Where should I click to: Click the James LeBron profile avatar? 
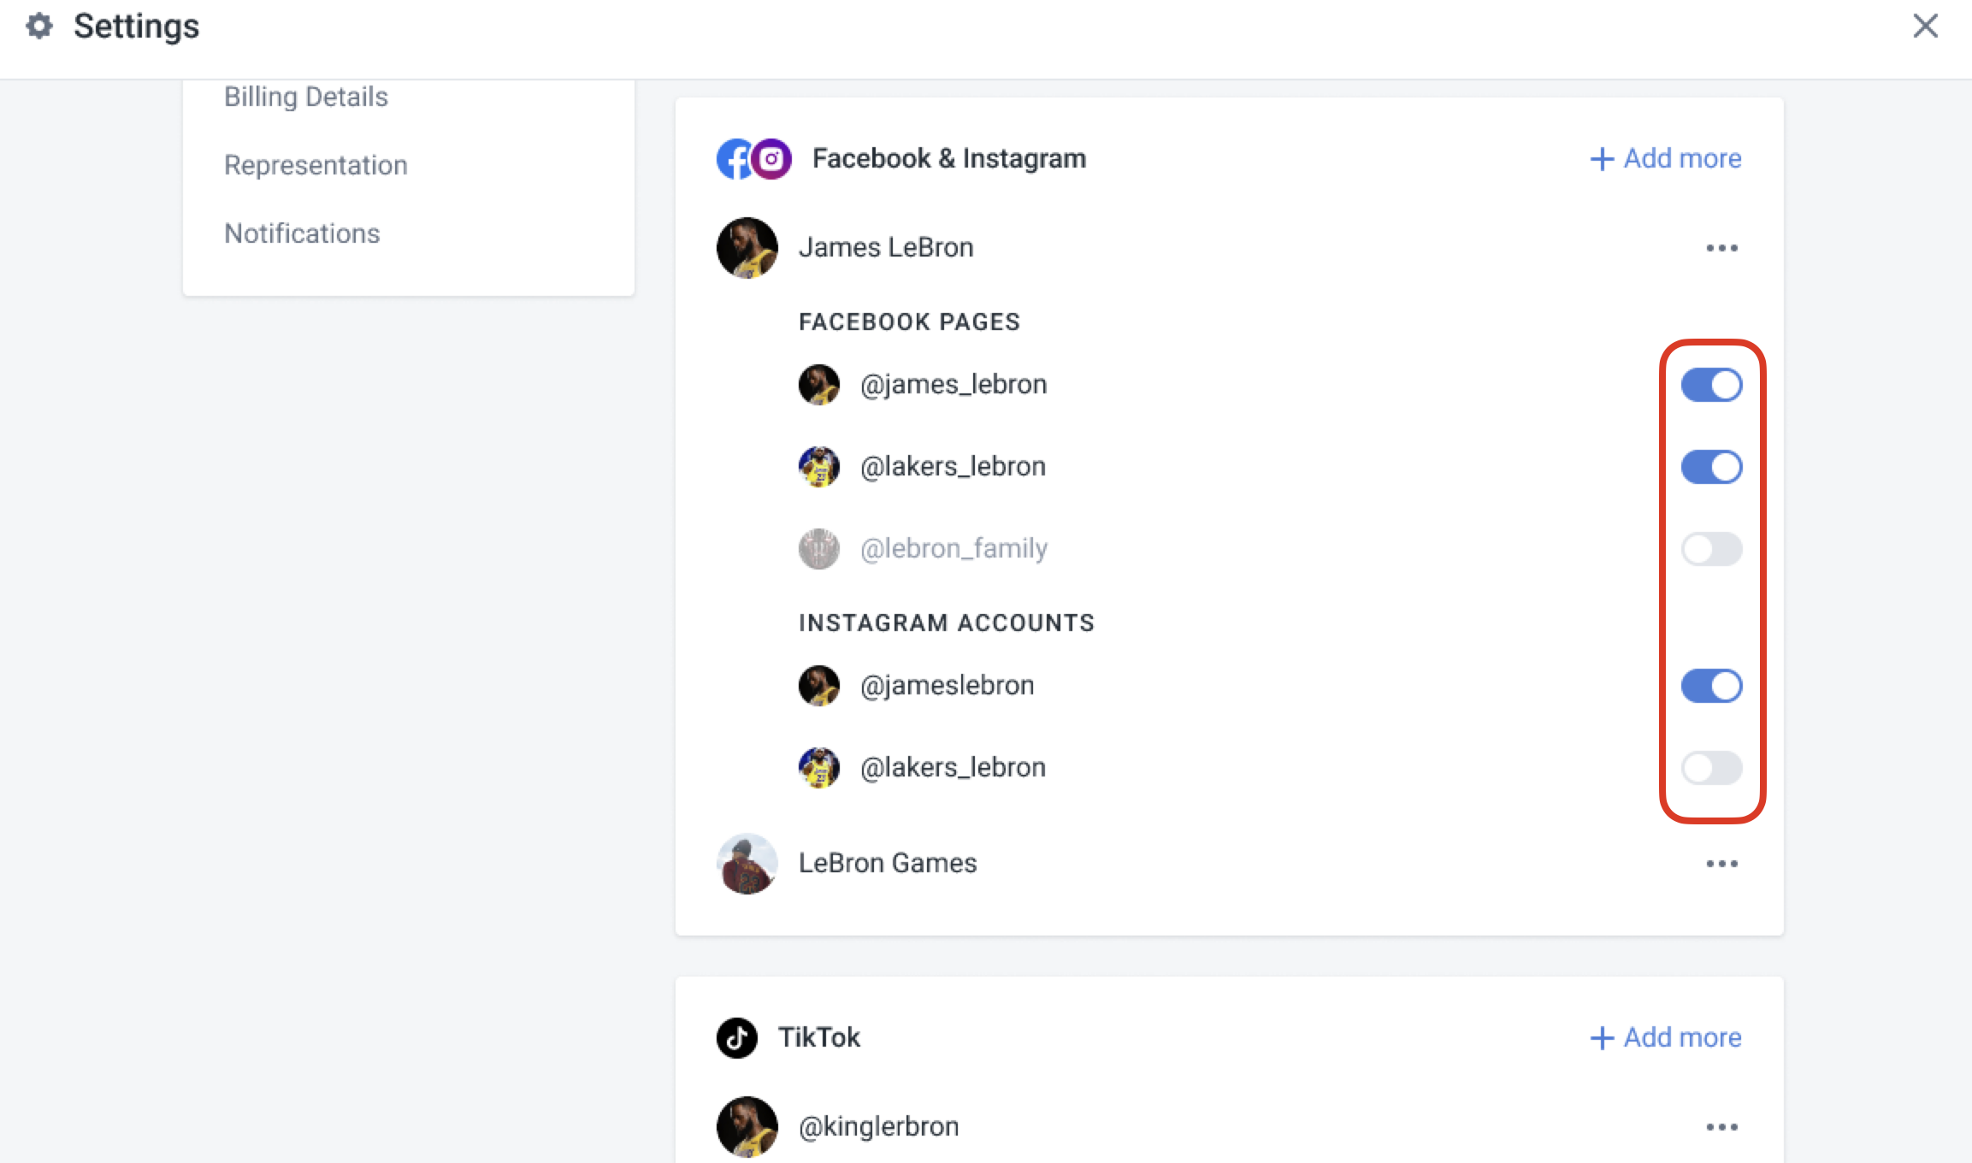click(747, 248)
